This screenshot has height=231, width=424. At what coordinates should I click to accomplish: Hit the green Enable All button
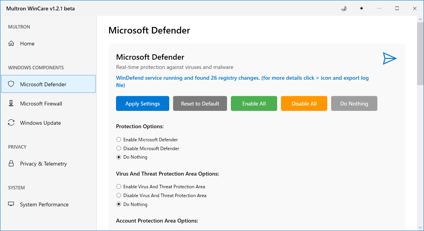(x=254, y=104)
